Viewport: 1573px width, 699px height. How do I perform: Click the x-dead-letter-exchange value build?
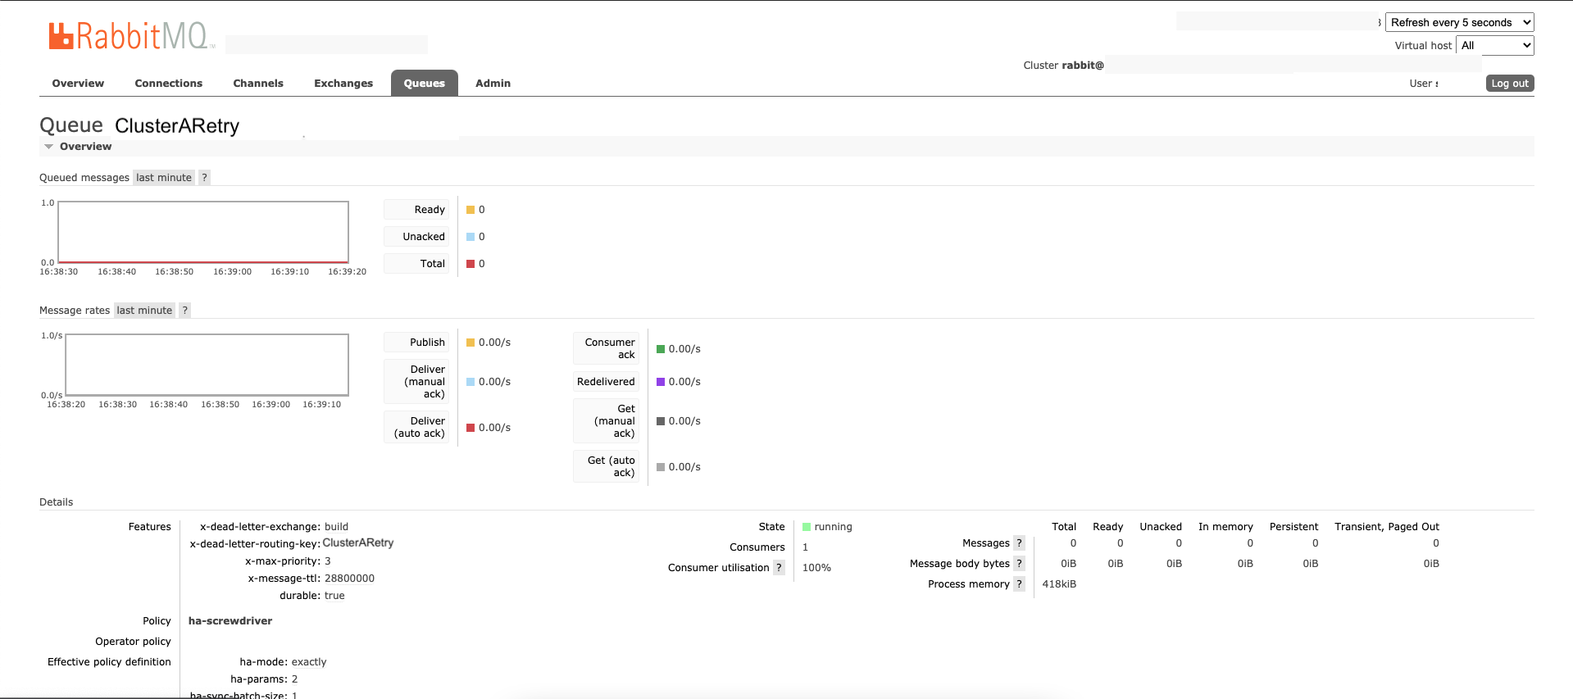point(336,527)
